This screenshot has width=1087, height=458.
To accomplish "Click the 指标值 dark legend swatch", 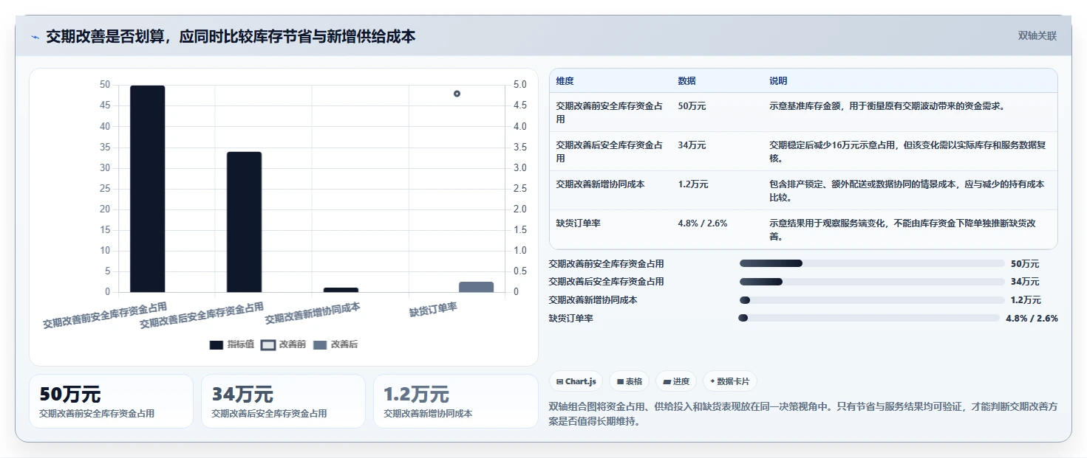I will [x=216, y=345].
